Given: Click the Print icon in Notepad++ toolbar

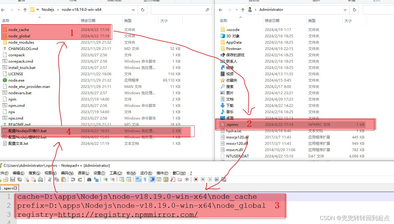Looking at the screenshot, I should tap(40, 179).
